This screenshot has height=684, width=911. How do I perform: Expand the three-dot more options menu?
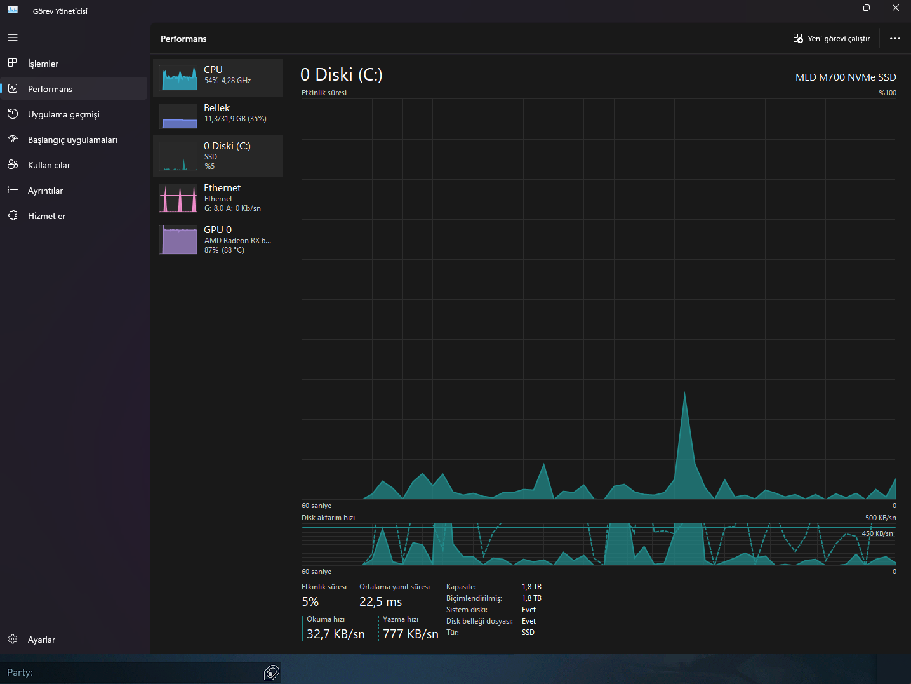click(895, 39)
